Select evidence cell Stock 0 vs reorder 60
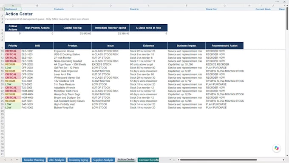This screenshot has width=289, height=163. pos(142,74)
